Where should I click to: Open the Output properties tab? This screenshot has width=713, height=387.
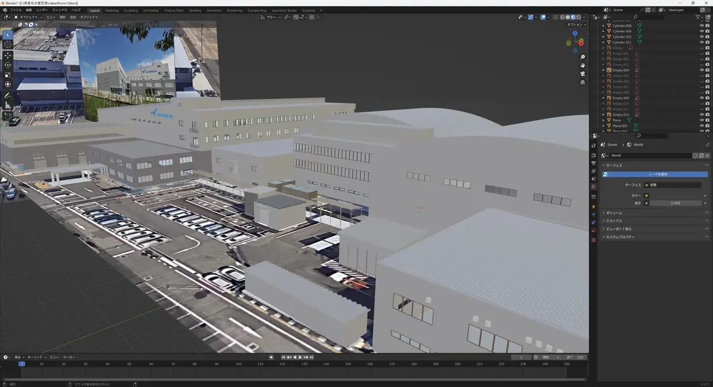[x=594, y=163]
